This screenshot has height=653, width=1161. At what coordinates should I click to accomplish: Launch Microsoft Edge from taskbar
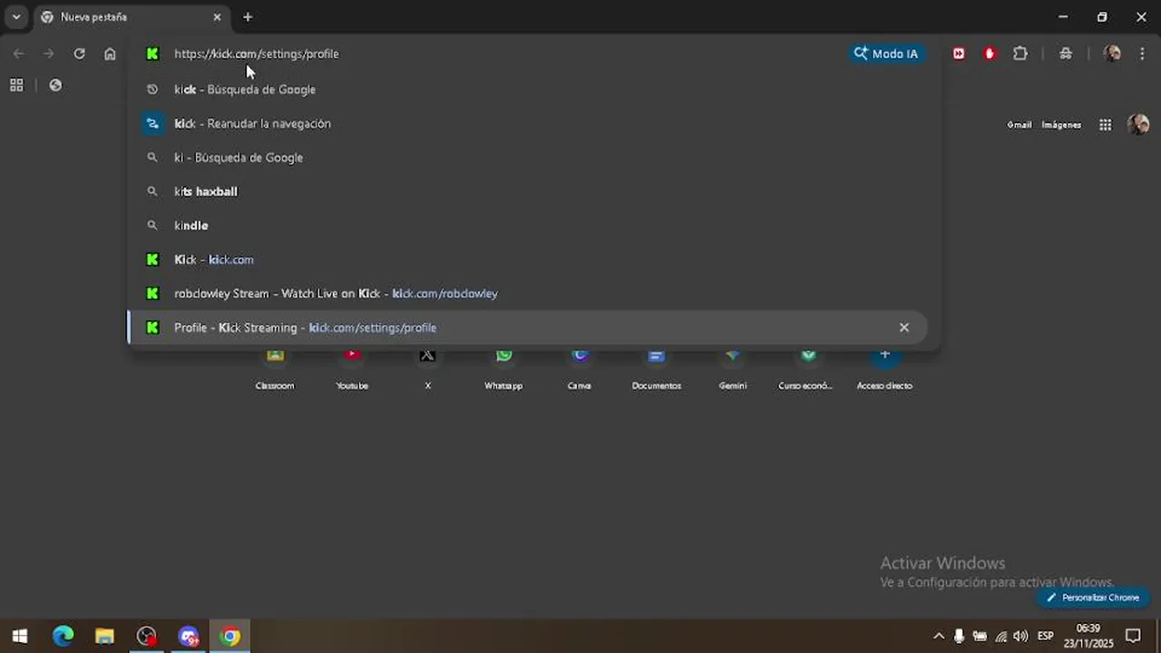tap(63, 637)
